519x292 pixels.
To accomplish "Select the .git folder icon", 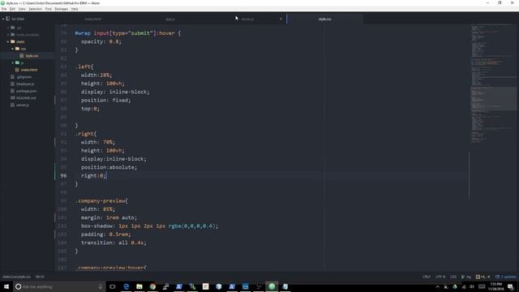I will point(13,28).
